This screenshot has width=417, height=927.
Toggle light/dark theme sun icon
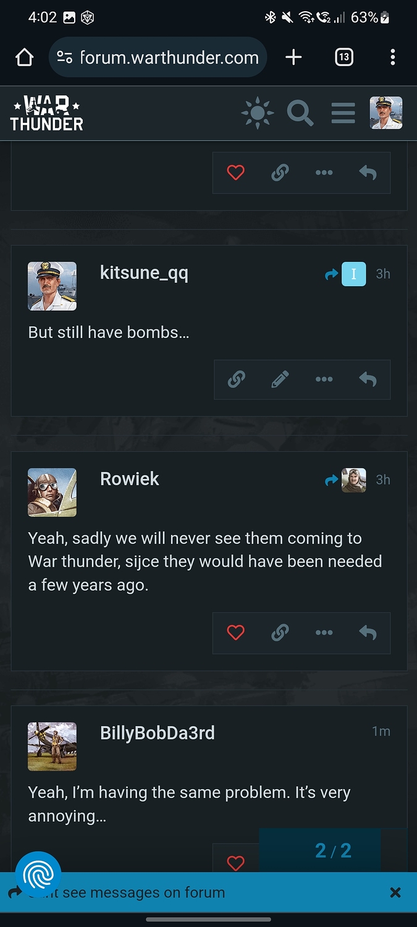(258, 113)
